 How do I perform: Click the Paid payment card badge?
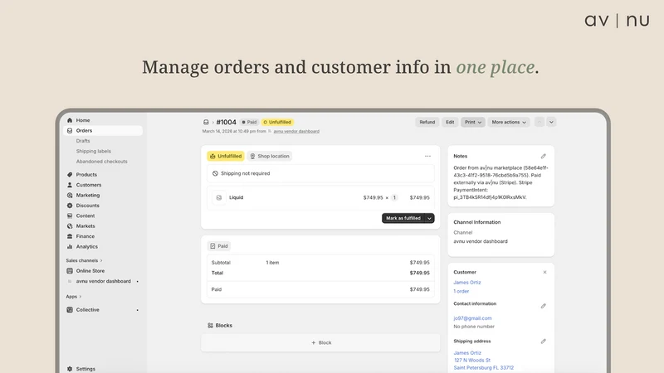[219, 246]
